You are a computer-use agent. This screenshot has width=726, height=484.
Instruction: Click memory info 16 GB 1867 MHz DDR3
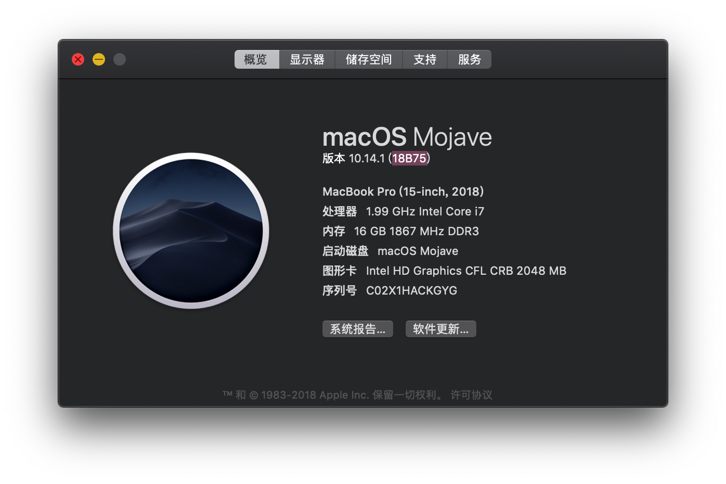point(416,231)
